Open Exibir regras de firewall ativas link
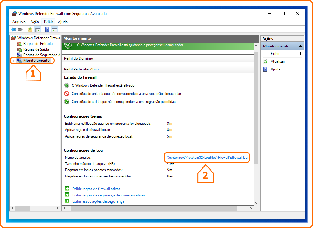The width and height of the screenshot is (313, 228). tap(96, 189)
